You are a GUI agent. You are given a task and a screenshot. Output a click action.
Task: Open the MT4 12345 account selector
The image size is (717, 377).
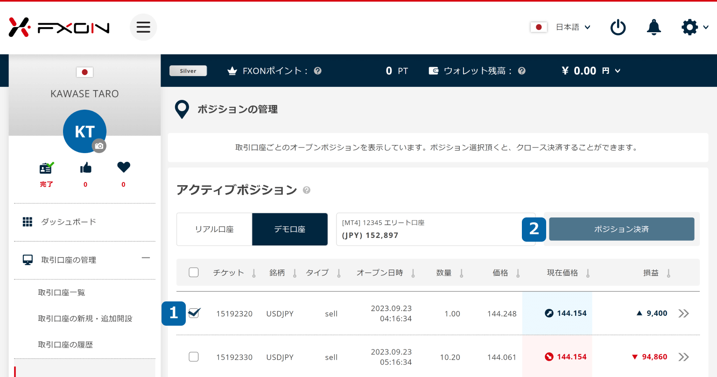click(436, 229)
